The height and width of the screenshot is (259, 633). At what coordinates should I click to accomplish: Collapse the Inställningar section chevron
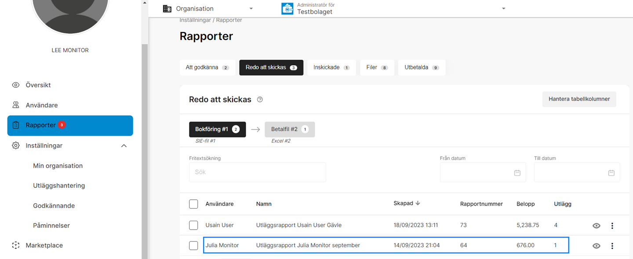pyautogui.click(x=124, y=145)
